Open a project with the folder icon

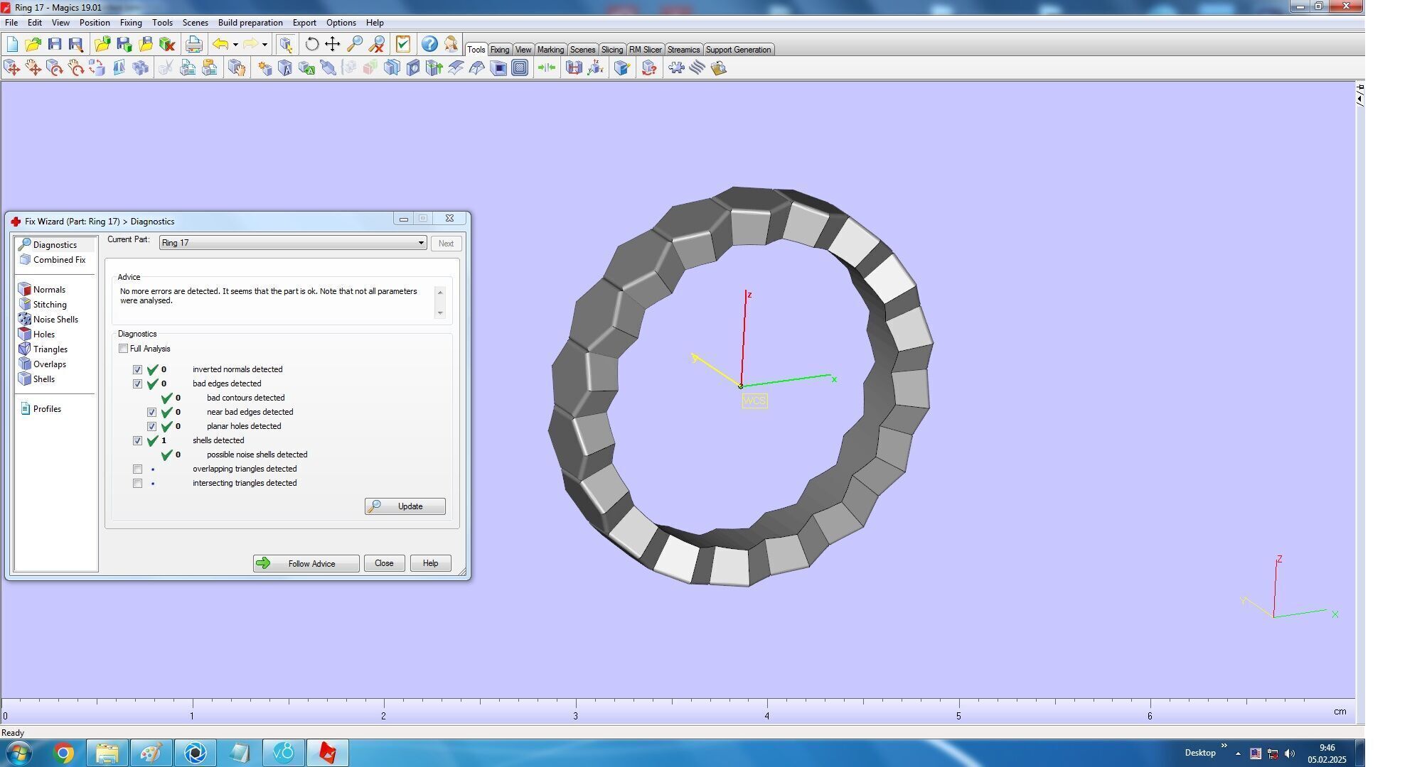(33, 44)
